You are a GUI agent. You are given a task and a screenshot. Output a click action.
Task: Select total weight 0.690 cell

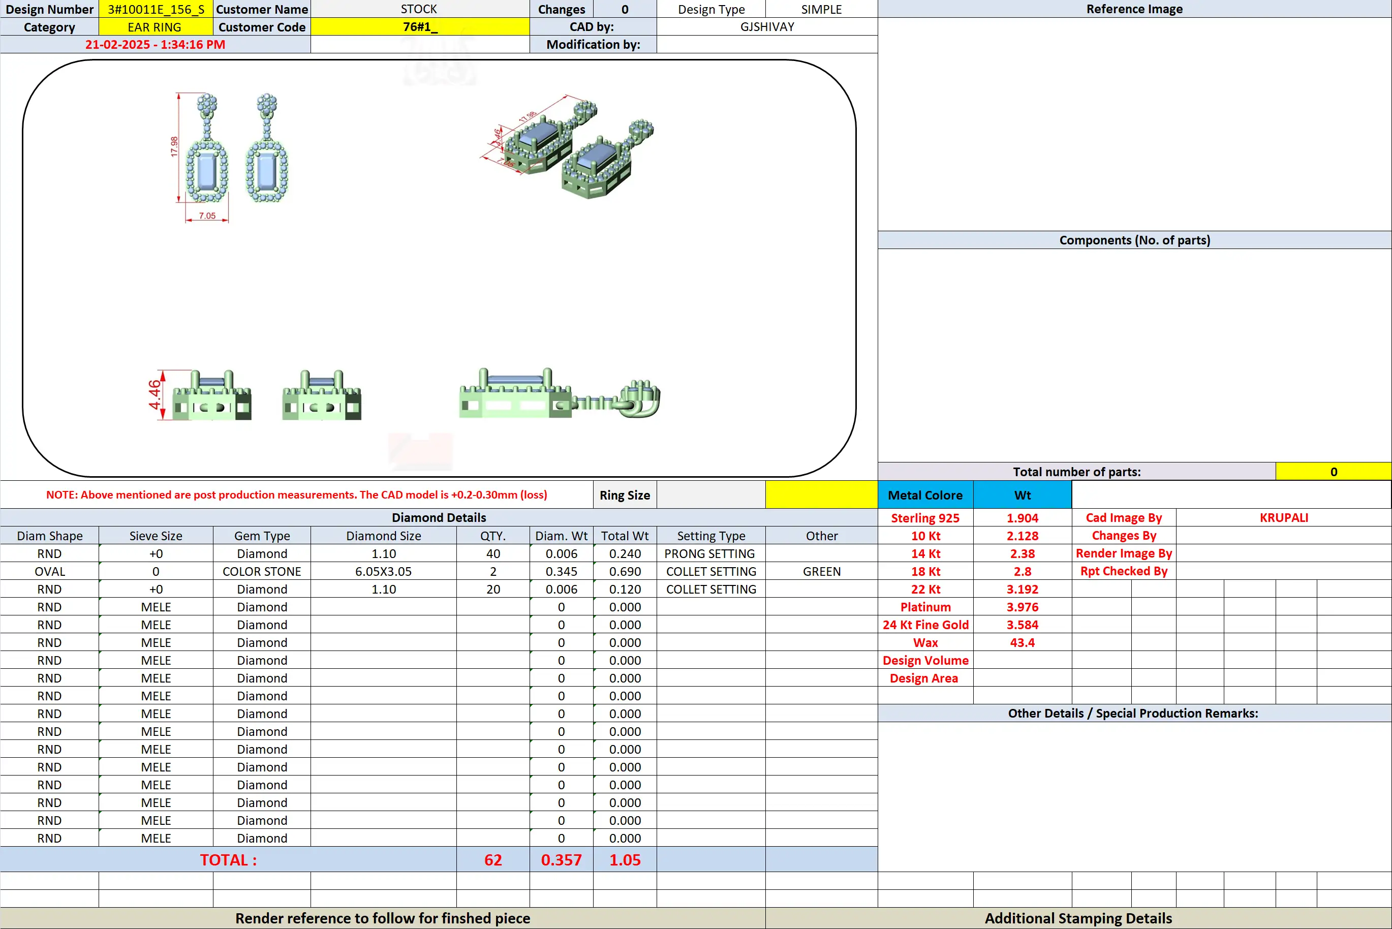624,571
